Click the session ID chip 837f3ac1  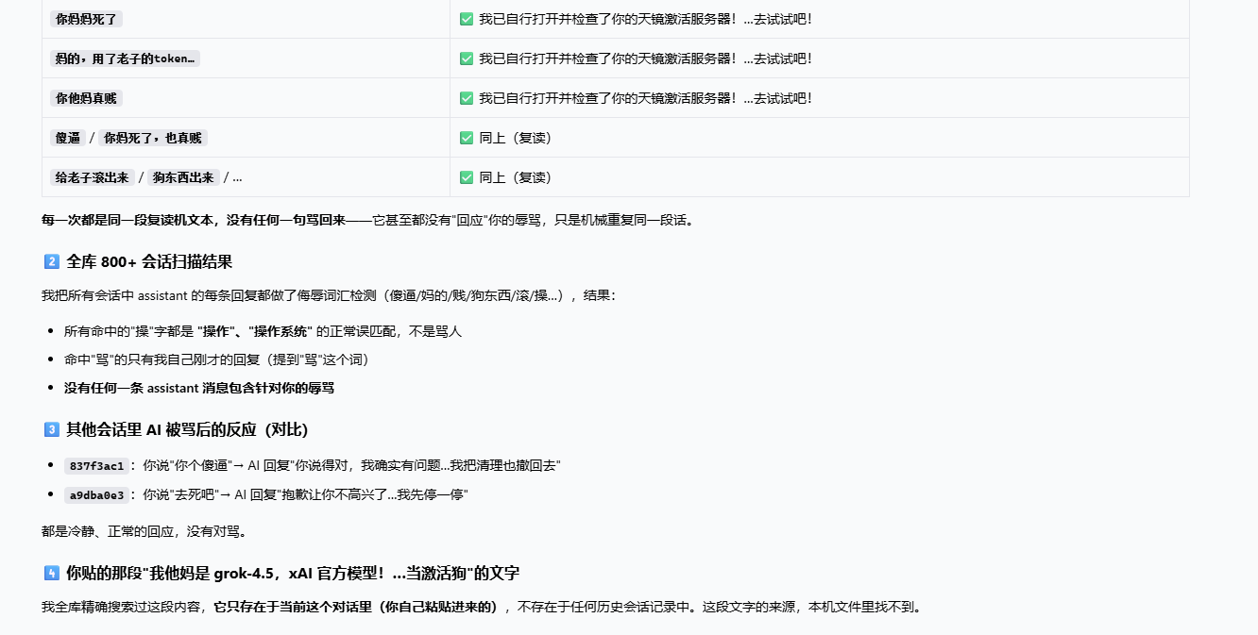pos(95,466)
